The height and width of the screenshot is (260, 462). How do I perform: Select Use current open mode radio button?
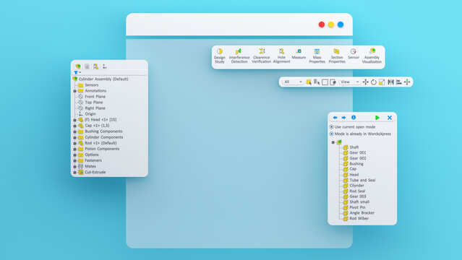coord(331,127)
